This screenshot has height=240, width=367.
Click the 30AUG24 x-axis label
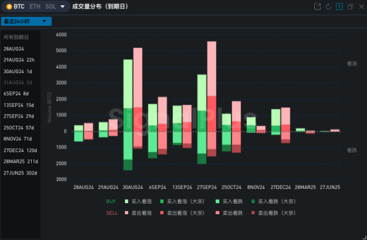pyautogui.click(x=132, y=187)
